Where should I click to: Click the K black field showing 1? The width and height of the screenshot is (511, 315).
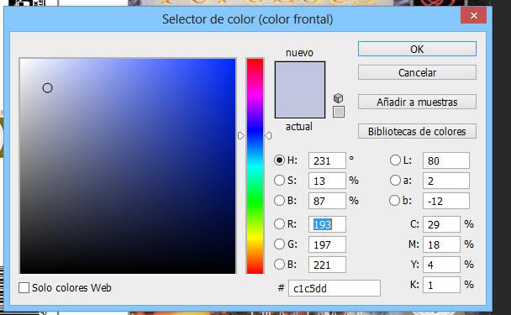point(441,285)
